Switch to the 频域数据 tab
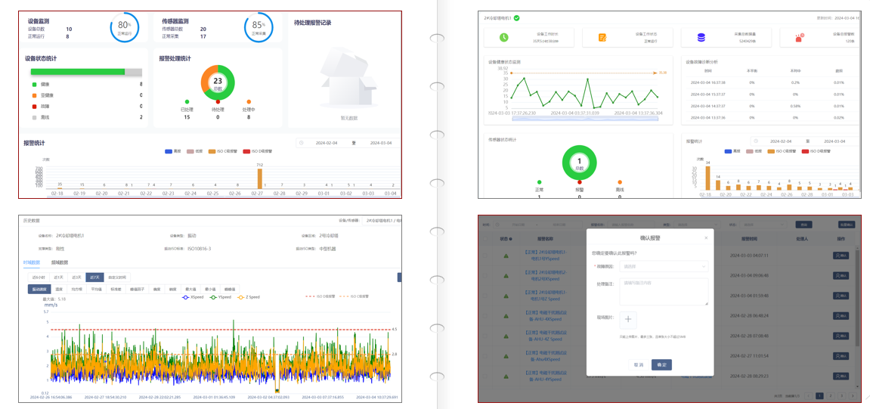This screenshot has height=409, width=870. pyautogui.click(x=60, y=262)
